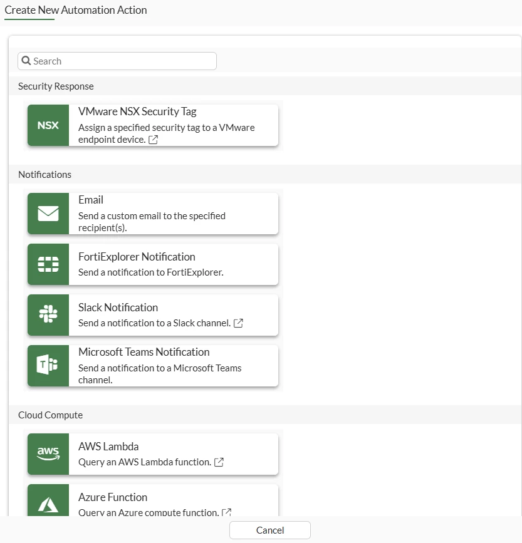Open external link icon after AWS Lambda function text
Viewport: 522px width, 543px height.
coord(219,462)
